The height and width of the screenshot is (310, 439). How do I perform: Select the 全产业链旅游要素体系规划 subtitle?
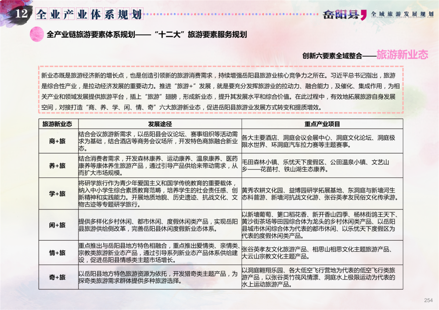(x=147, y=35)
